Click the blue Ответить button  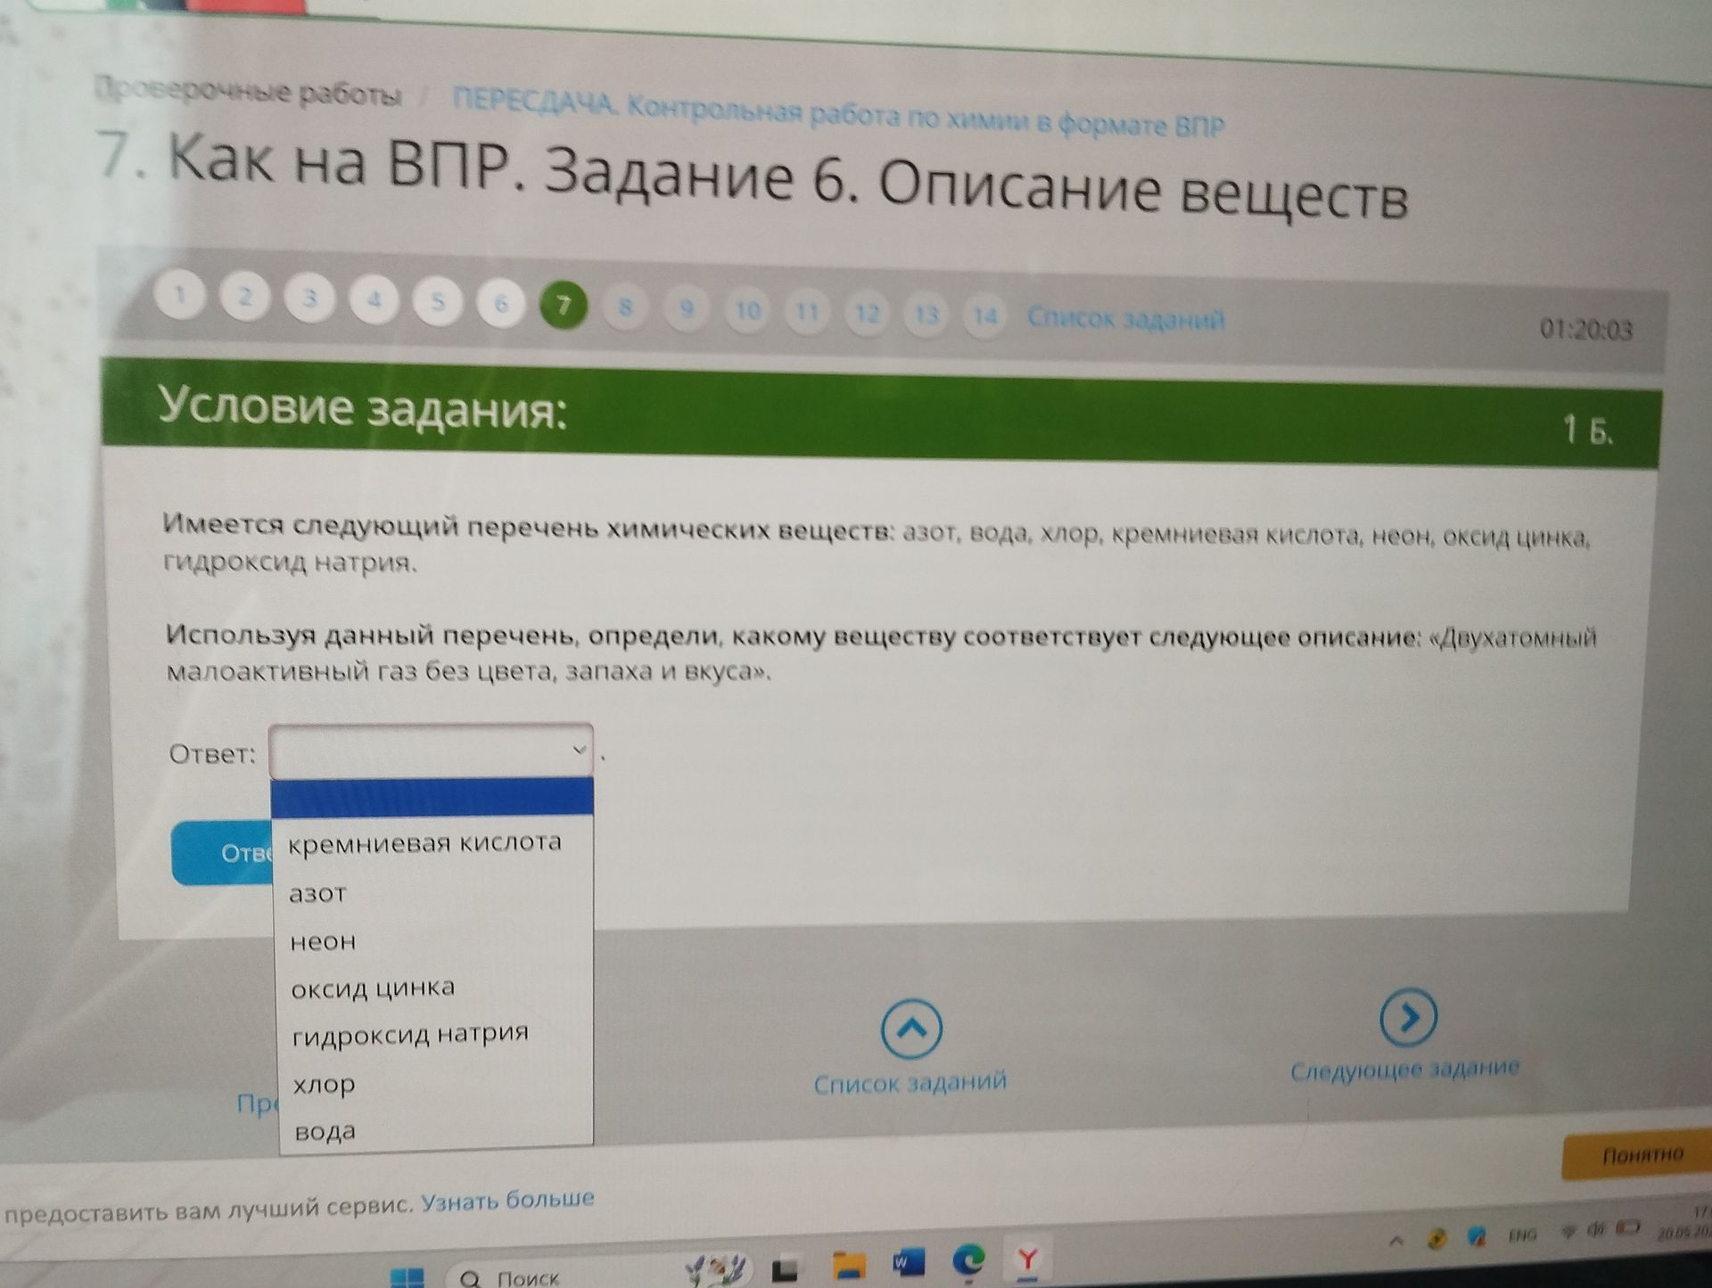[x=225, y=853]
